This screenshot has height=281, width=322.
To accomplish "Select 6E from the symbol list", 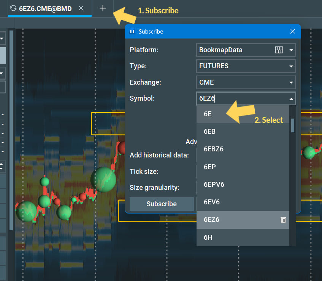I will click(x=243, y=114).
